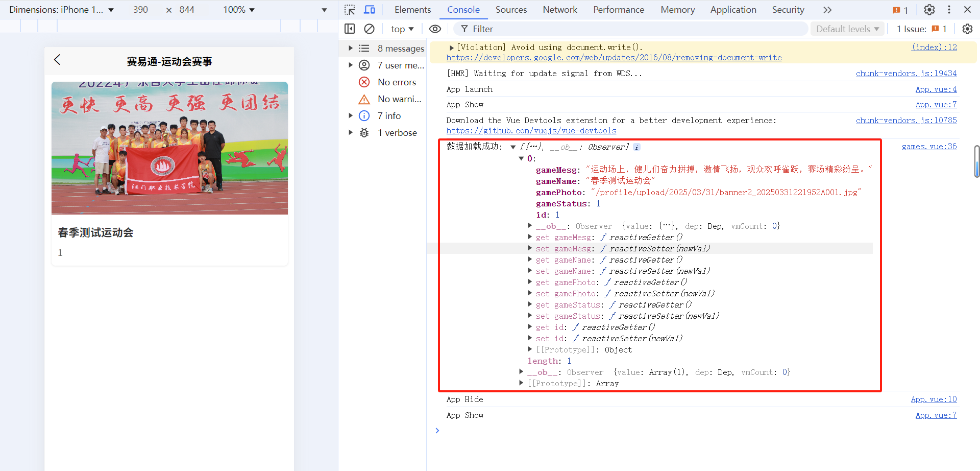
Task: Open console settings gear icon
Action: pos(967,29)
